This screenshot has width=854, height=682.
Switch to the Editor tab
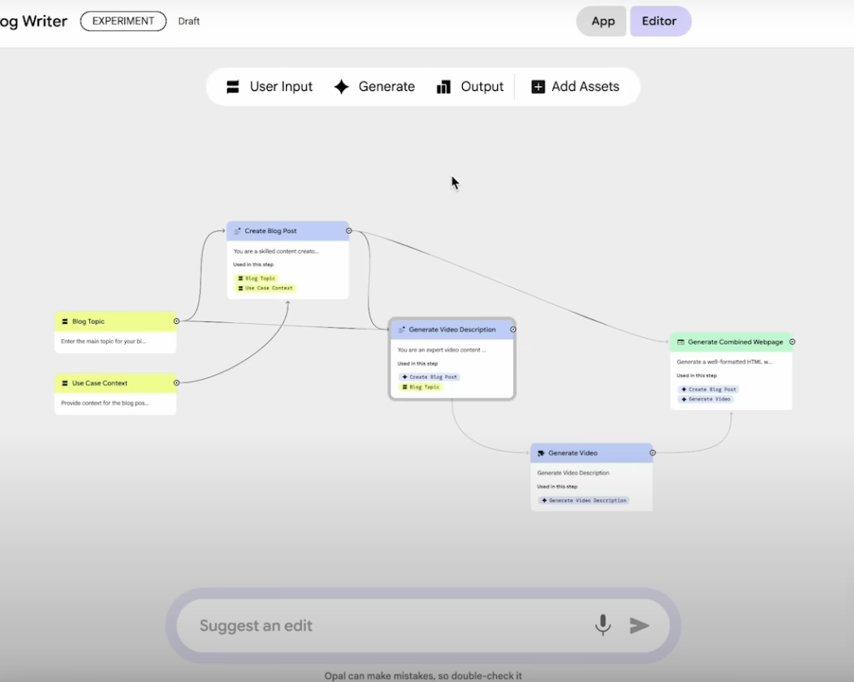tap(661, 21)
